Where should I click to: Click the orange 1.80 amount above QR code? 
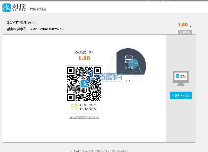pyautogui.click(x=84, y=58)
